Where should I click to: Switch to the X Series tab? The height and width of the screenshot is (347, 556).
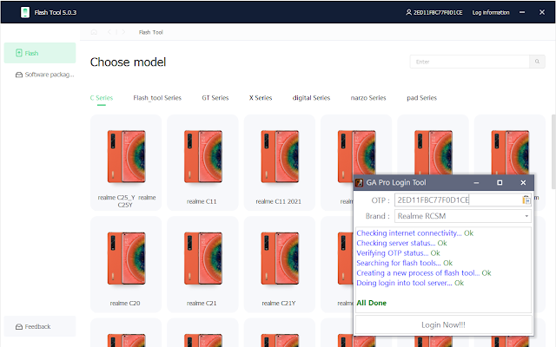[261, 98]
